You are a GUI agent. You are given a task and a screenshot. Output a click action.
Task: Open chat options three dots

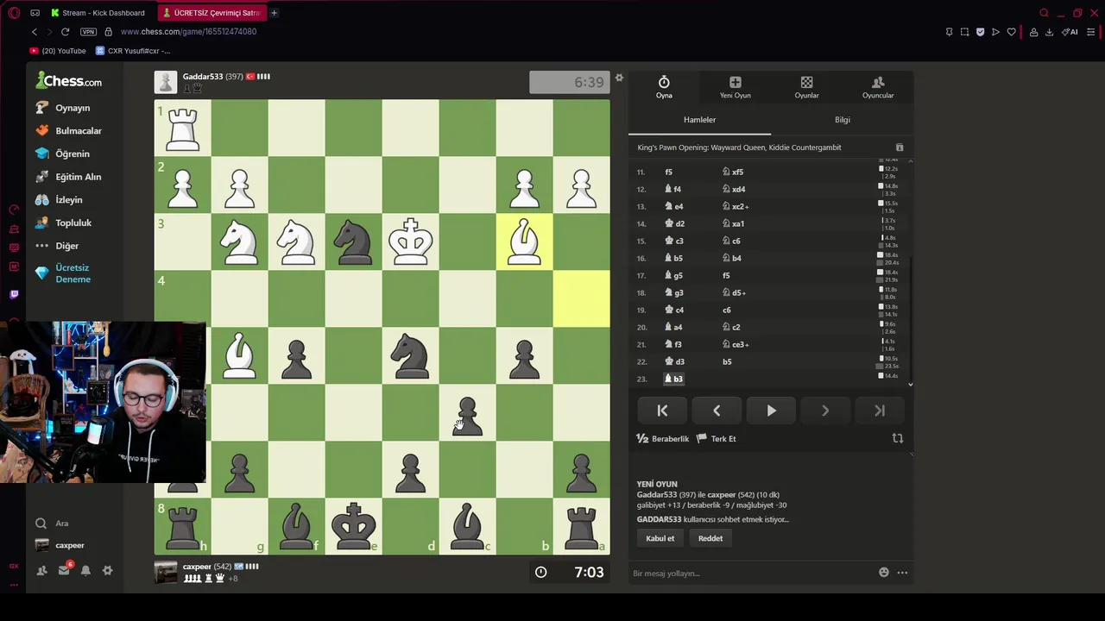[x=902, y=573]
